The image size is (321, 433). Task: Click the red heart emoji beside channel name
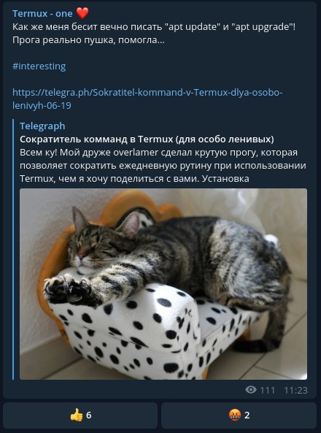tap(82, 13)
